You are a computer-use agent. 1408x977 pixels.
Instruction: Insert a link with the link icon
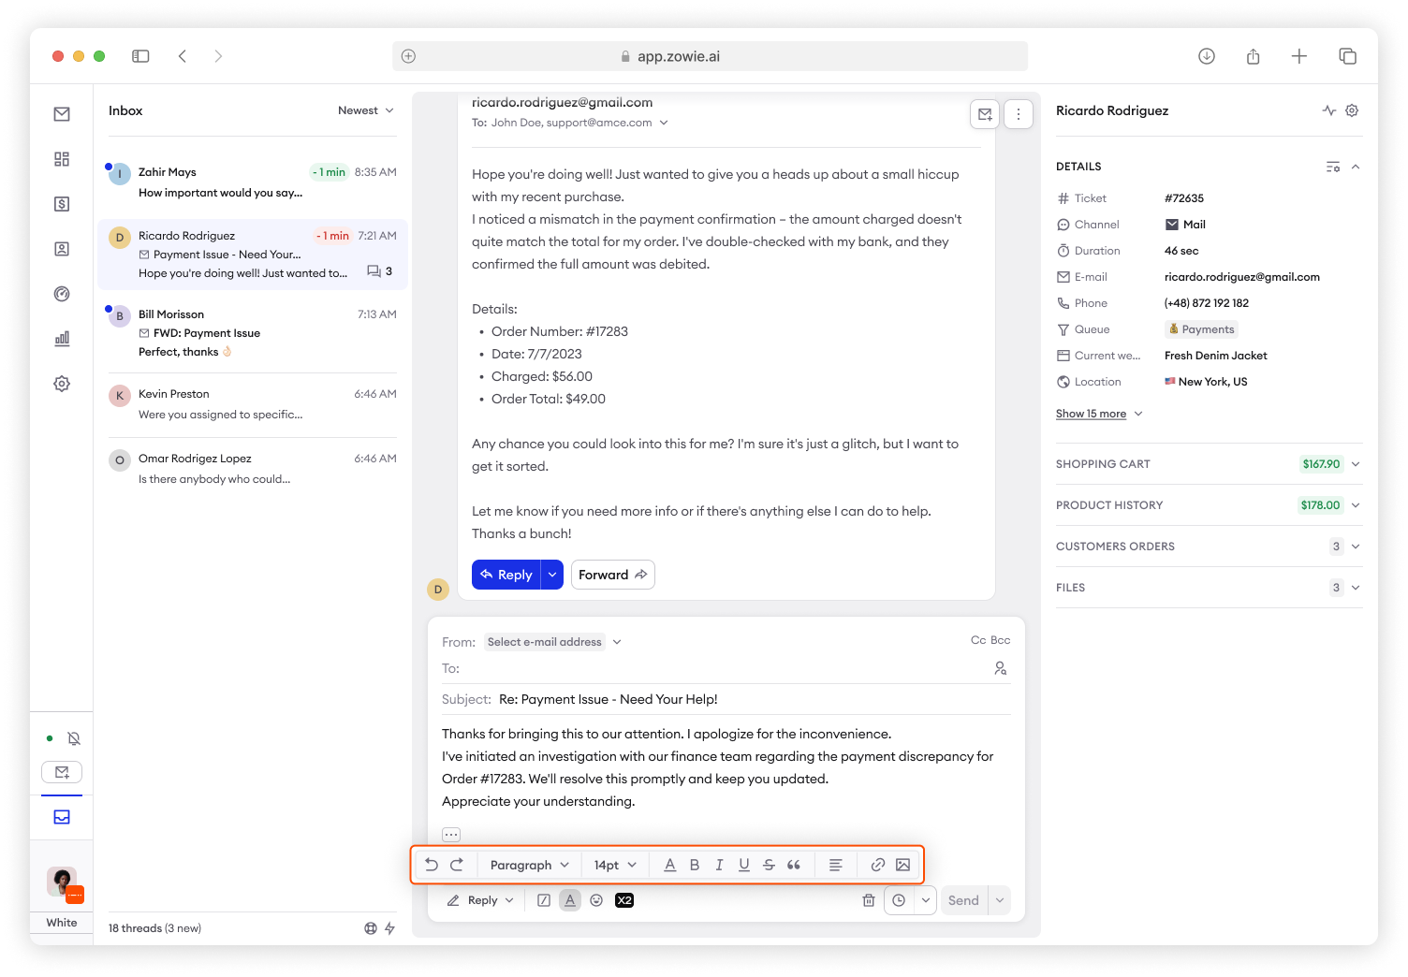(x=877, y=865)
